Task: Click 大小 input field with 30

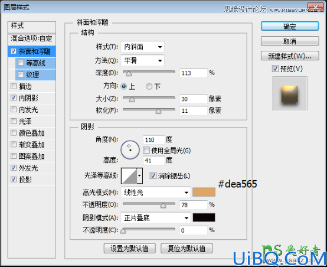Action: tap(194, 99)
